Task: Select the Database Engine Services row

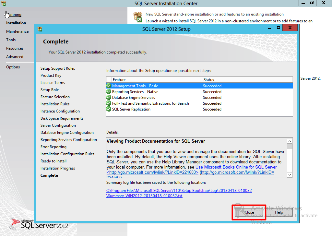Action: [199, 98]
